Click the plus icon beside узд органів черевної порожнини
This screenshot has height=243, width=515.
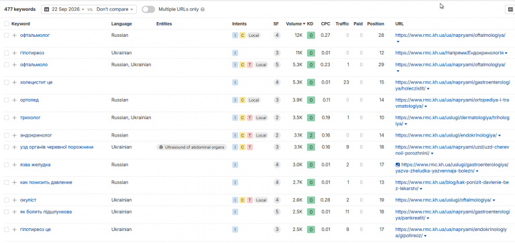tap(15, 147)
